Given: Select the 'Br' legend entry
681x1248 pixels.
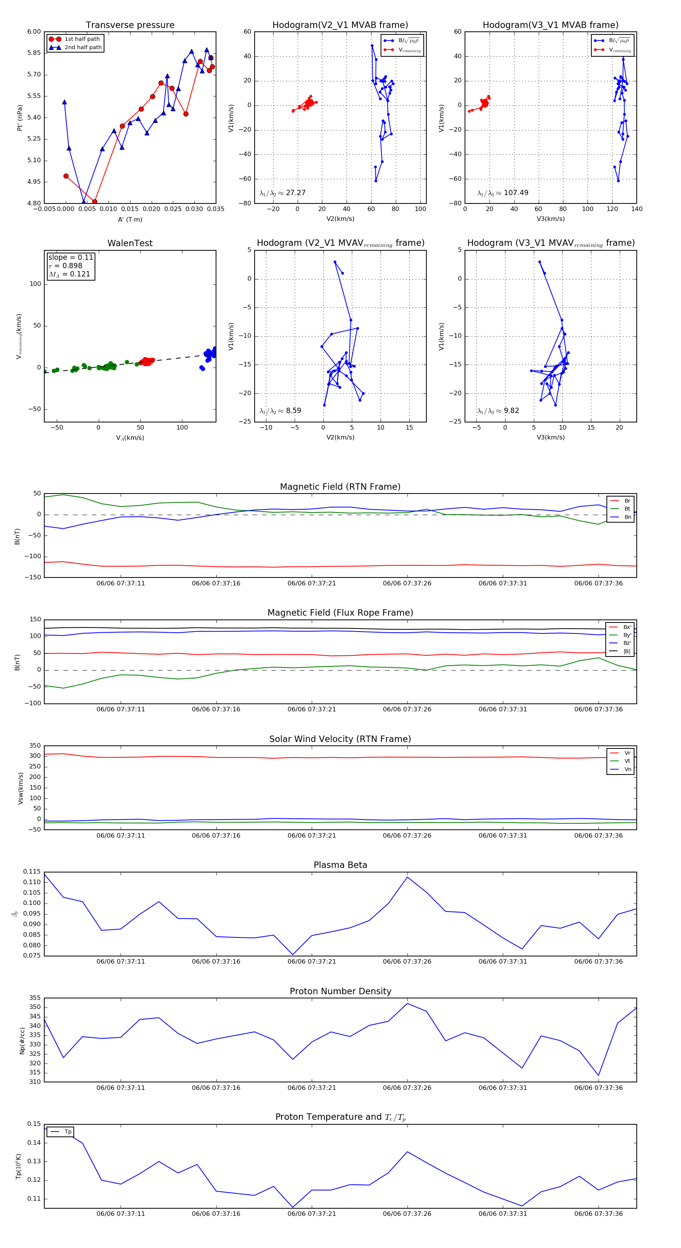Looking at the screenshot, I should tap(620, 501).
